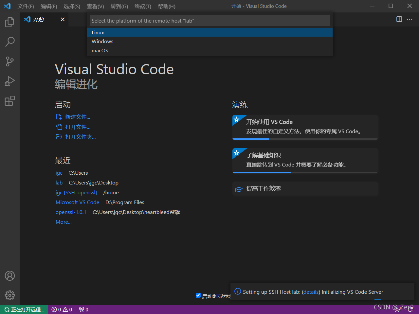This screenshot has width=419, height=314.
Task: Open Run and Debug view icon
Action: pyautogui.click(x=10, y=81)
